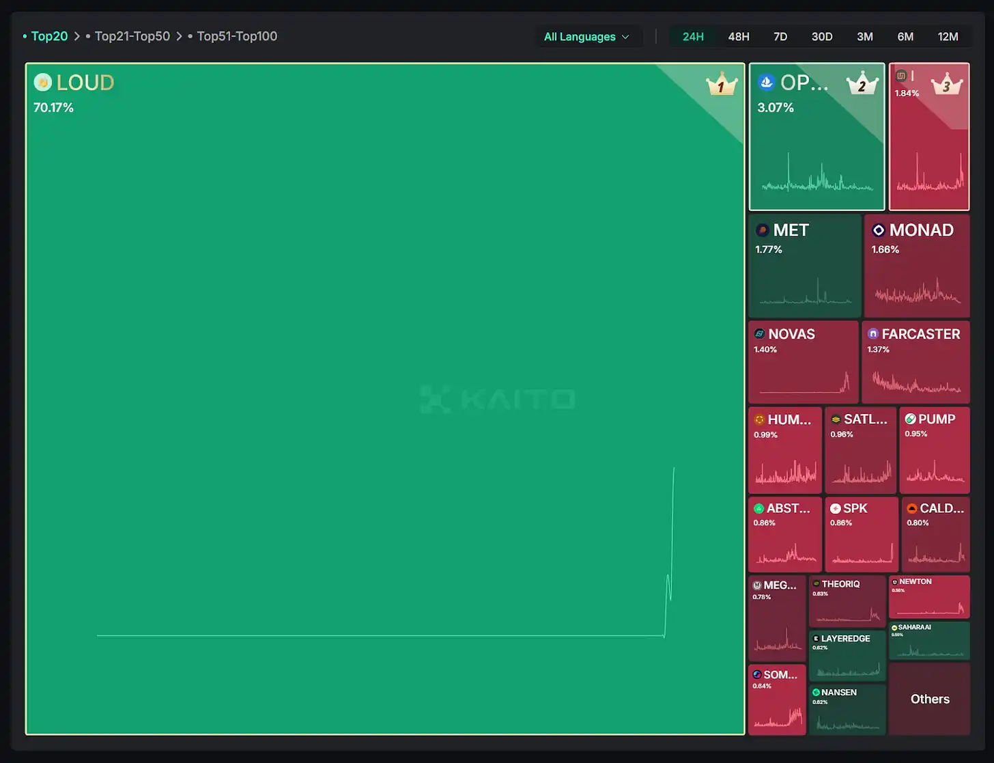Click the FARCASTER tile sparkline chart
The height and width of the screenshot is (763, 994).
(916, 381)
